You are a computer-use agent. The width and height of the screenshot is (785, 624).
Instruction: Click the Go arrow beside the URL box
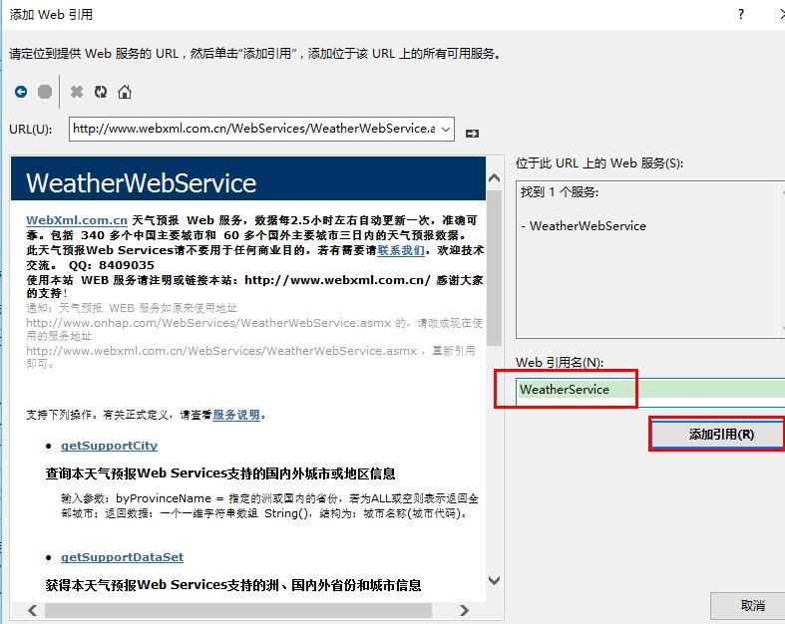click(472, 134)
